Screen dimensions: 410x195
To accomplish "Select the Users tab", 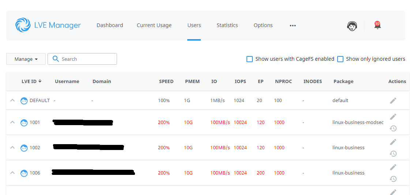I will pos(194,25).
